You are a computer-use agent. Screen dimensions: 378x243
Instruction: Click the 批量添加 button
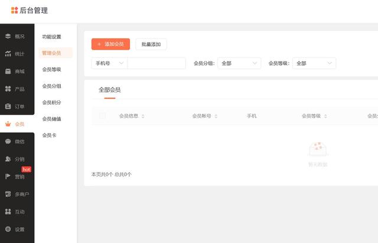(151, 44)
